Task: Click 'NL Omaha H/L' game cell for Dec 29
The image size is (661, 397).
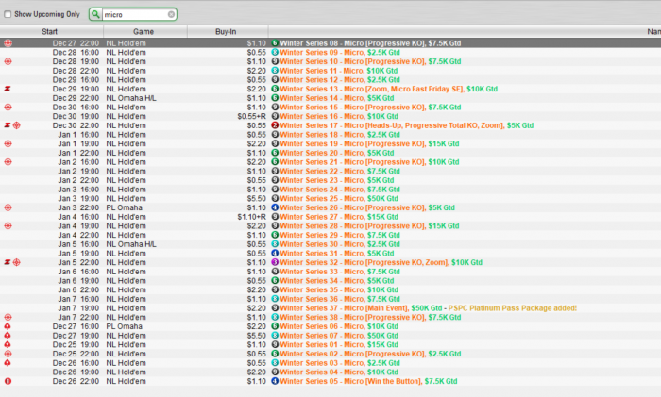Action: coord(131,98)
